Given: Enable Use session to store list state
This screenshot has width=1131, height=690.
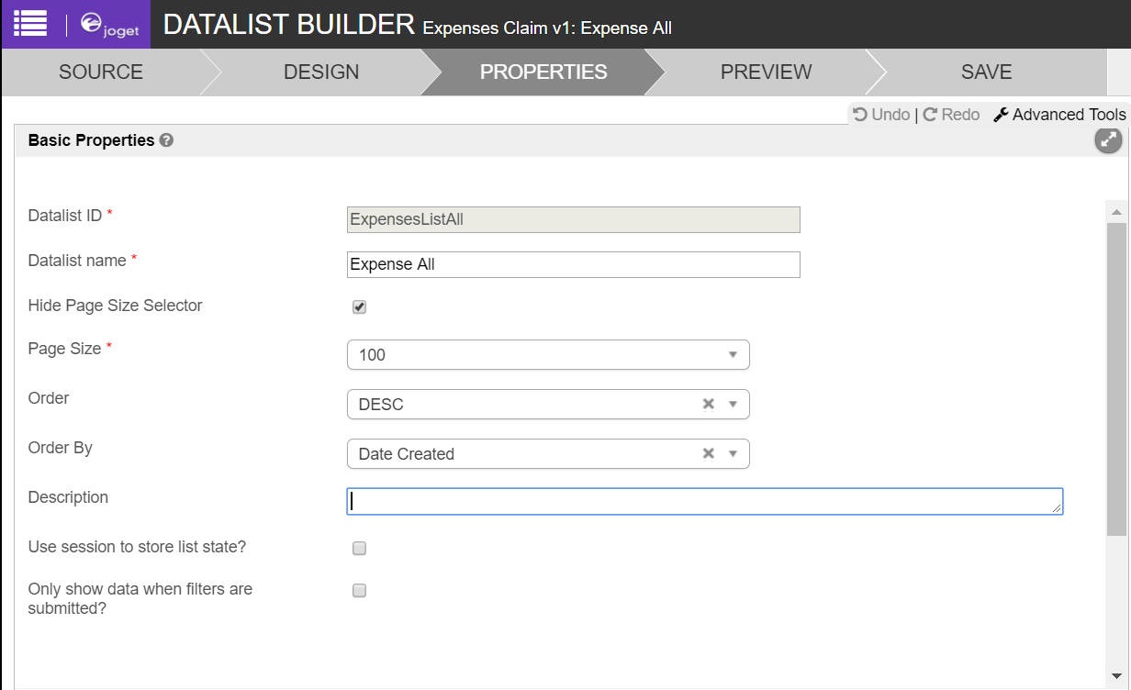Looking at the screenshot, I should tap(360, 549).
